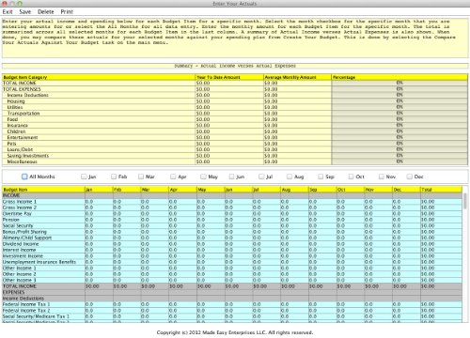
Task: Toggle the Aug month checkbox
Action: [290, 177]
